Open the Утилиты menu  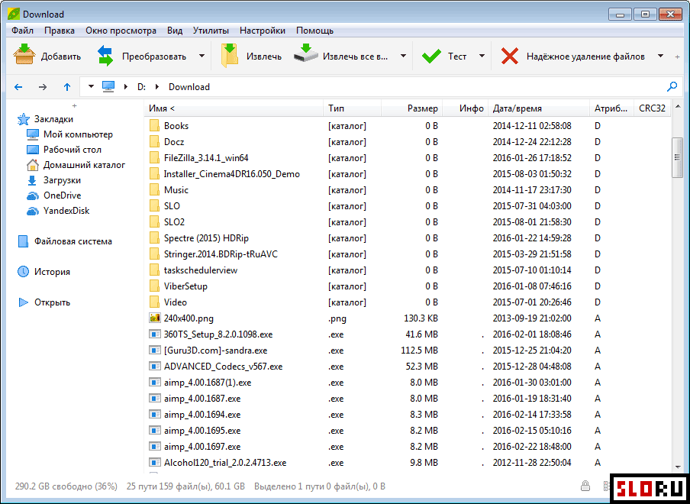(211, 31)
